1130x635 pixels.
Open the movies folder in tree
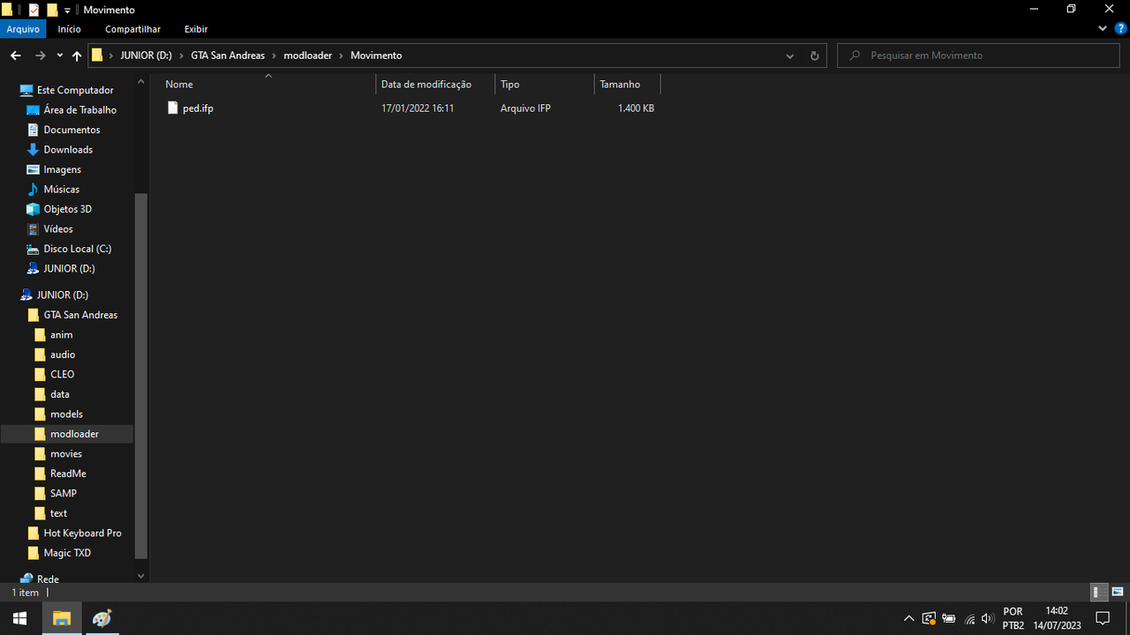[66, 454]
